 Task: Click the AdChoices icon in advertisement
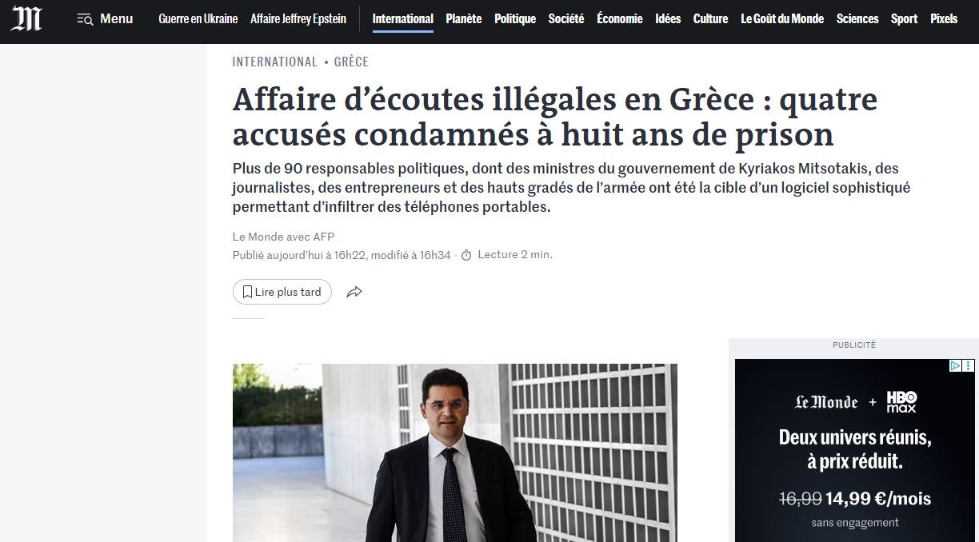pos(954,366)
